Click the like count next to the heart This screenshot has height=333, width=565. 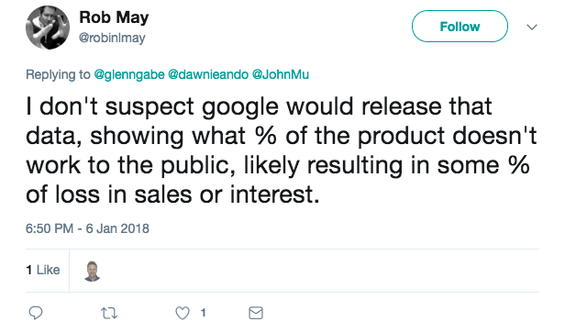point(204,313)
